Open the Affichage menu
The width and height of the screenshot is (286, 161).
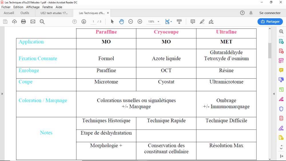33,7
